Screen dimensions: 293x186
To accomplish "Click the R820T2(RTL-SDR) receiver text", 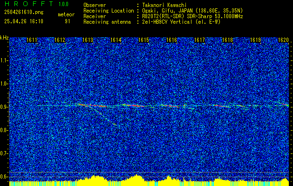I will click(x=192, y=16).
